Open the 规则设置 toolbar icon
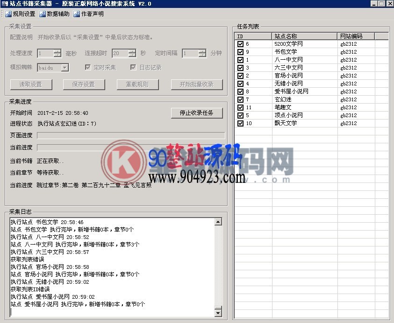 [x=8, y=14]
